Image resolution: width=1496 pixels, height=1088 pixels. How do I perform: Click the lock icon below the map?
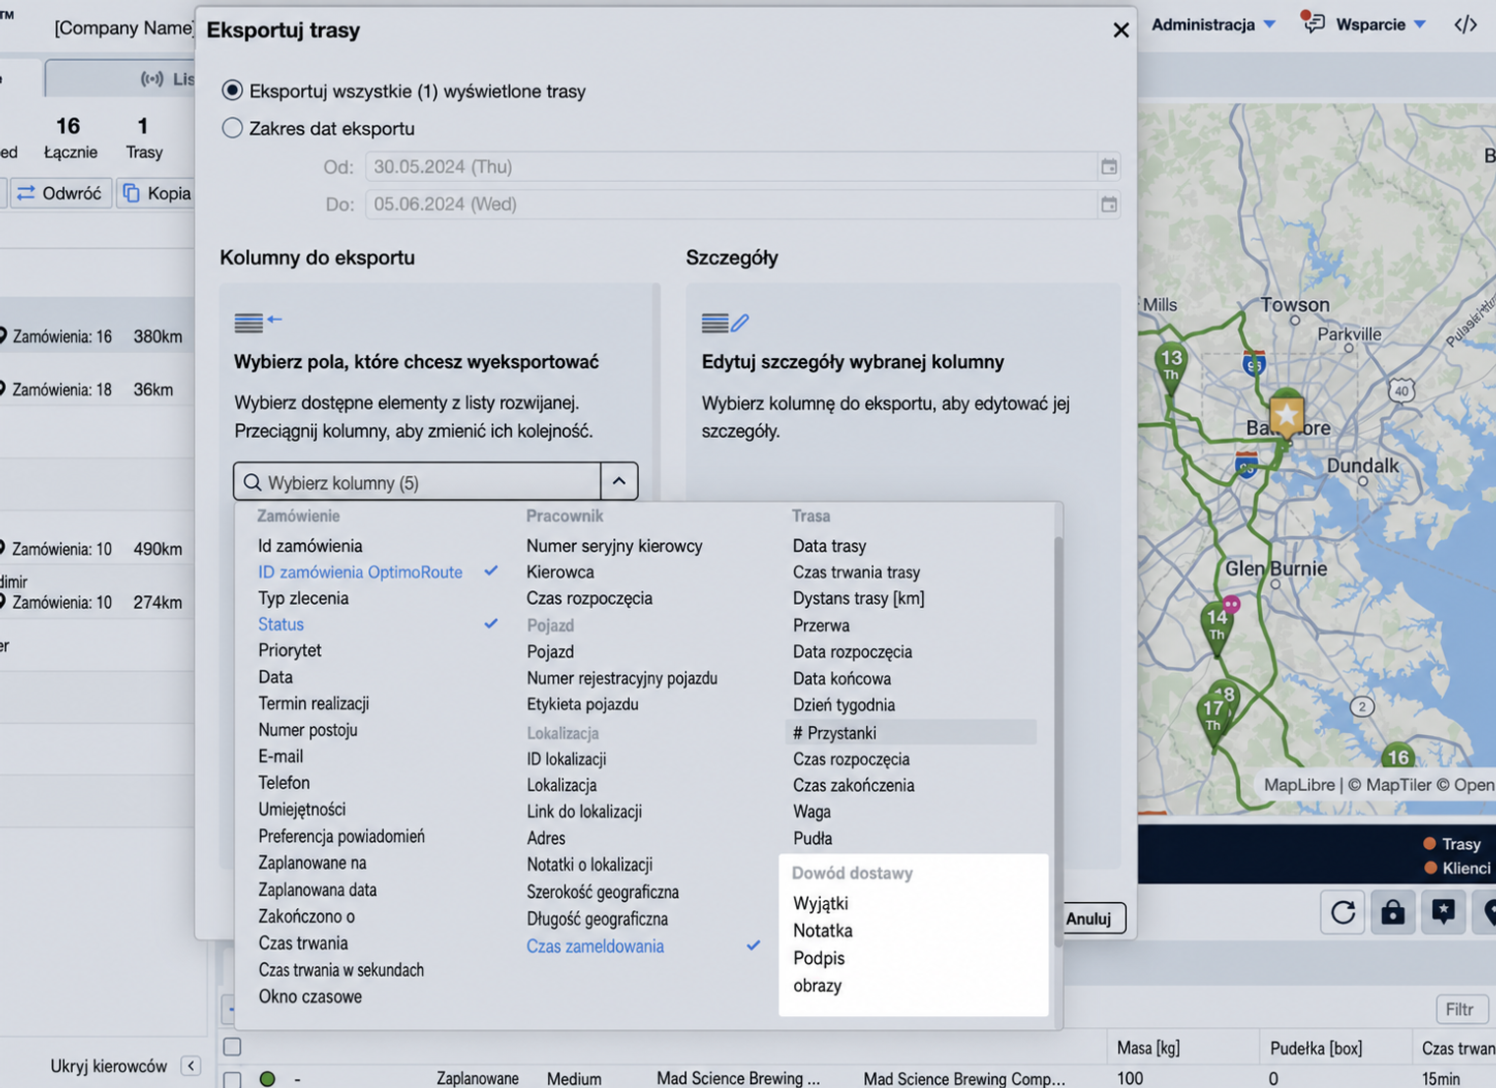1393,912
